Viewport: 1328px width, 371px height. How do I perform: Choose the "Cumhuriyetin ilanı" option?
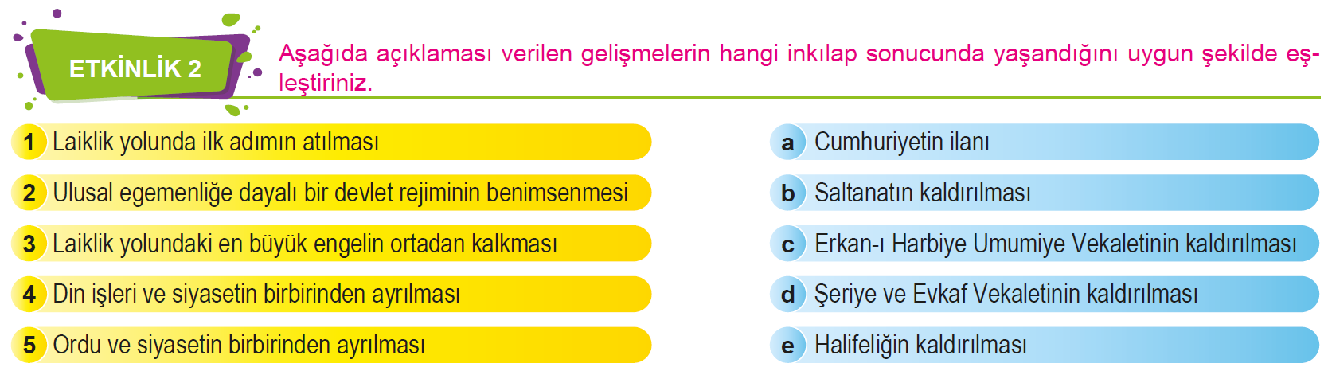pos(902,143)
